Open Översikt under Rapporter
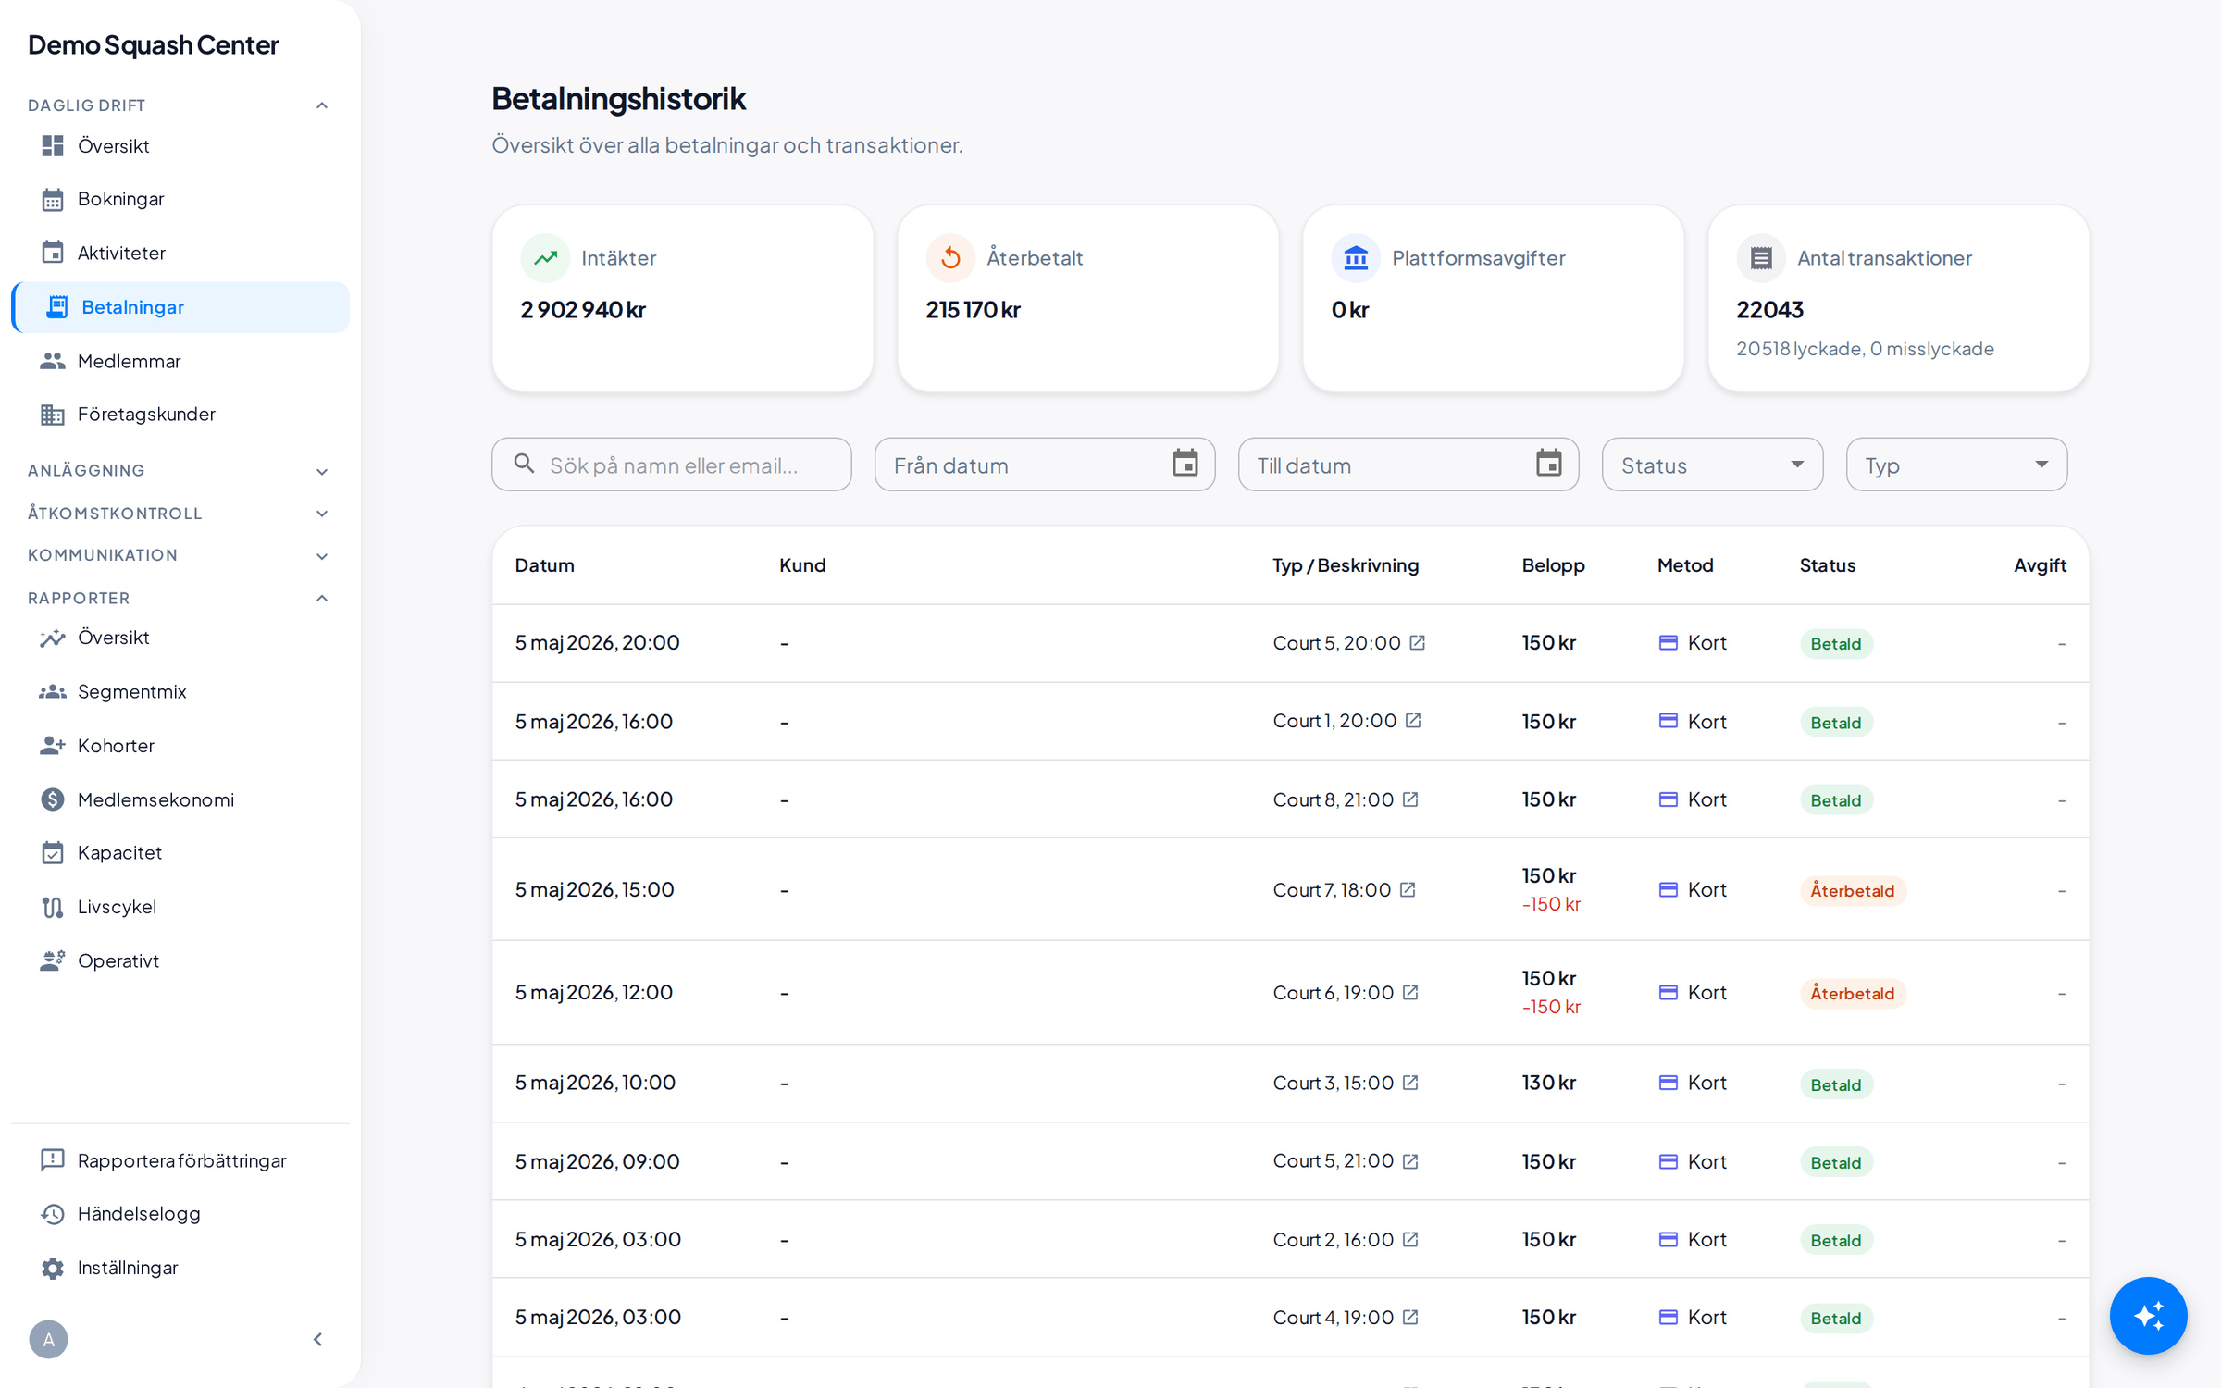The width and height of the screenshot is (2221, 1388). 180,638
